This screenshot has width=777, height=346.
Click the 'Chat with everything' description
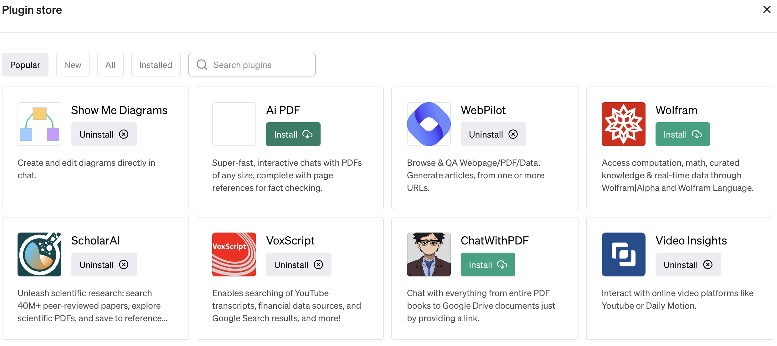(481, 306)
